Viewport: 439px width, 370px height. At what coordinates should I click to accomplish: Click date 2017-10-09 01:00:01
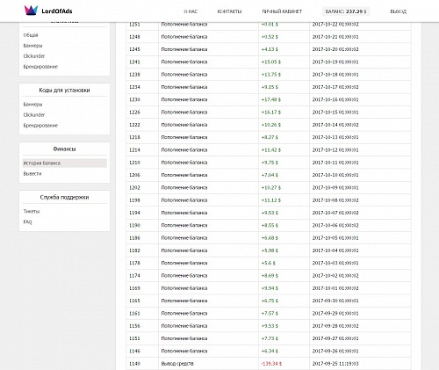(335, 188)
